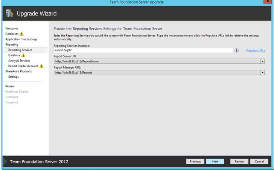Click the warning icon next to Database sub-item
Image resolution: width=274 pixels, height=170 pixels.
pos(23,55)
